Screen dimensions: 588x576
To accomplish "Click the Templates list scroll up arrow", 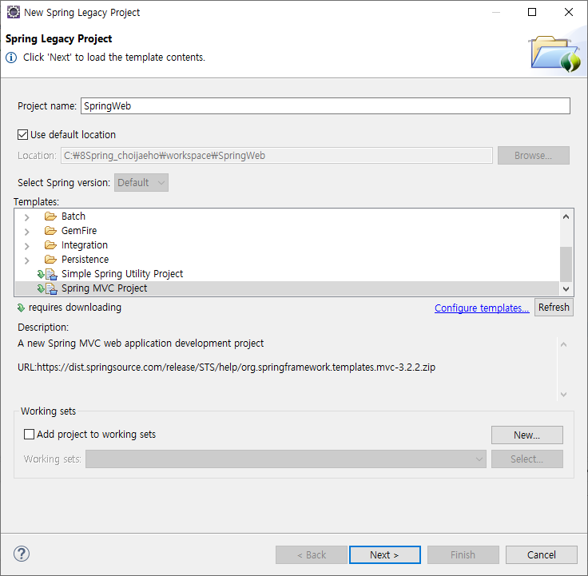I will point(566,216).
